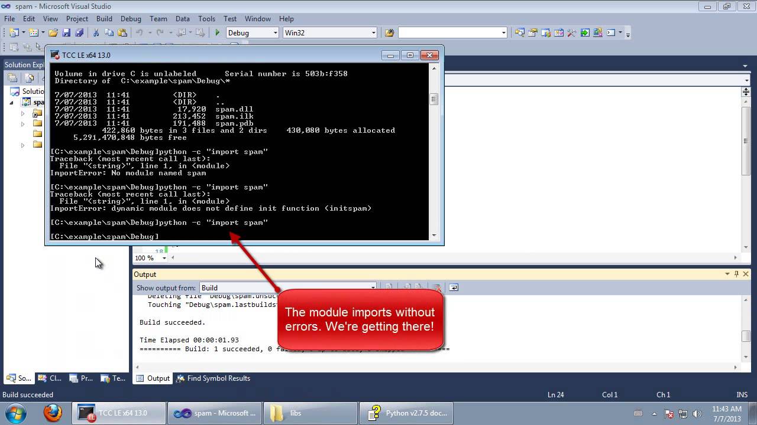Click the TCC console vertical scrollbar thumb
Screen dimensions: 757x425
434,99
